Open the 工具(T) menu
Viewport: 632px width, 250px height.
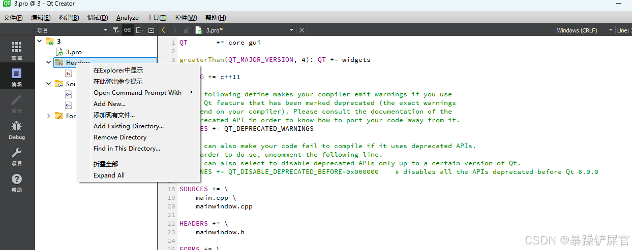pyautogui.click(x=157, y=18)
